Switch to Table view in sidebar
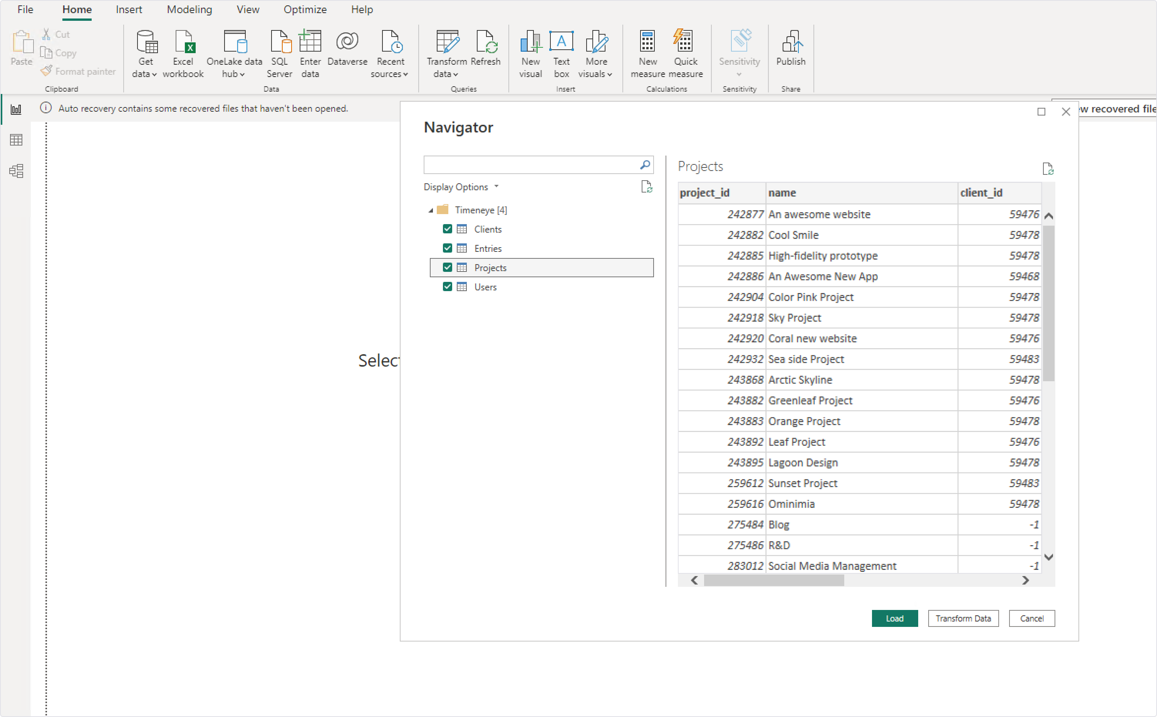The width and height of the screenshot is (1157, 717). (x=16, y=140)
